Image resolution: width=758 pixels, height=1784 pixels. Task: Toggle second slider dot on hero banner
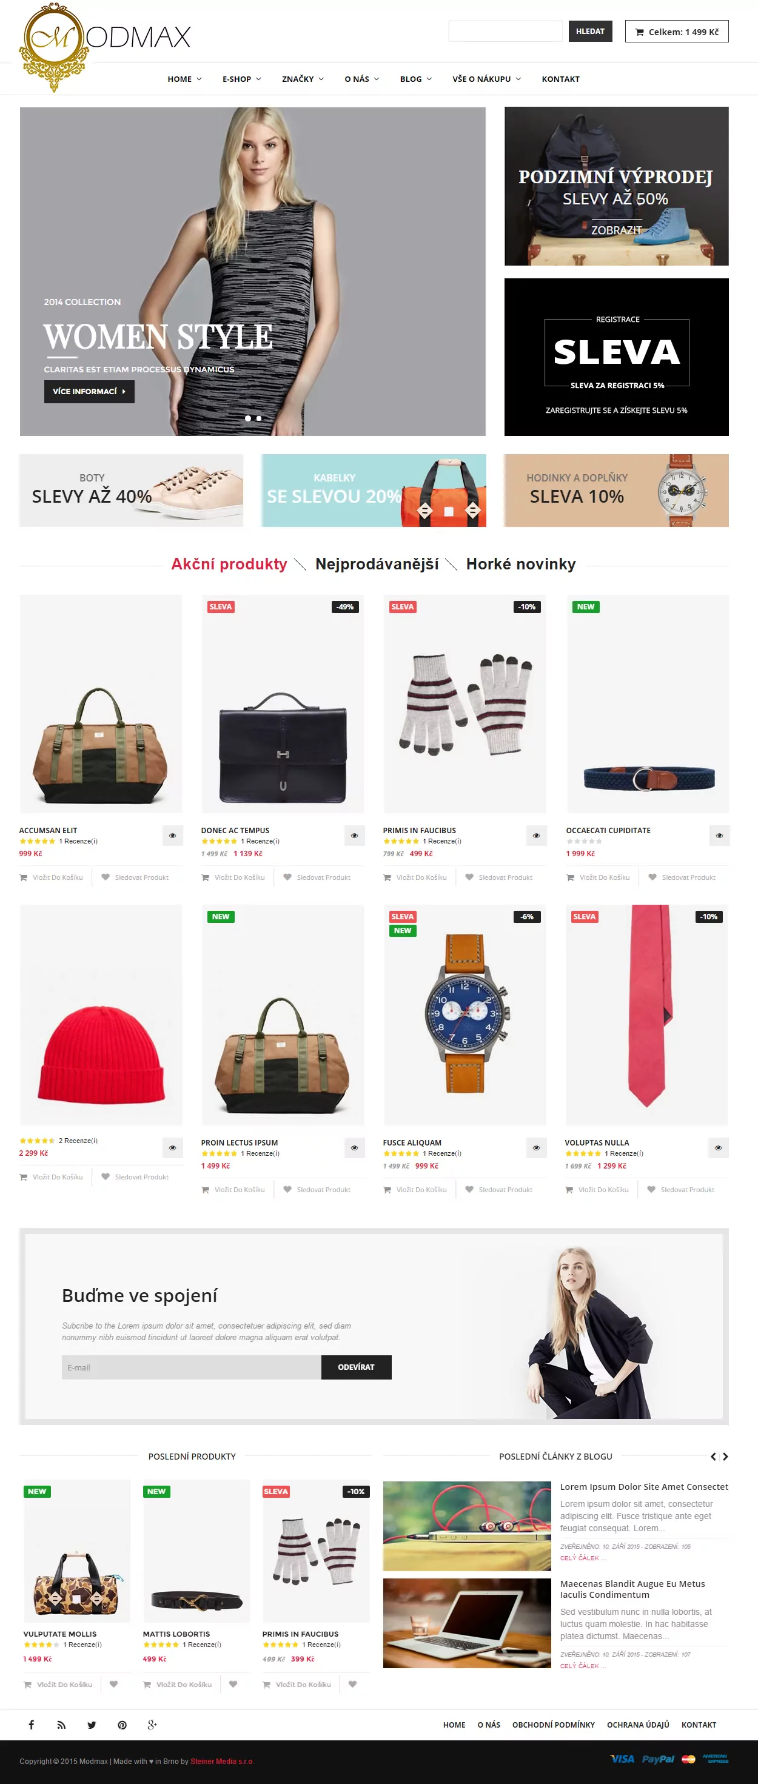pyautogui.click(x=259, y=418)
